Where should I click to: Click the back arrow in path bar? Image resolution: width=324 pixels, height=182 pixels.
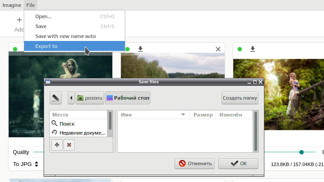point(71,98)
